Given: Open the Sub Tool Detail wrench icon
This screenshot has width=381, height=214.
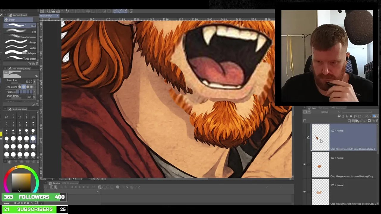Looking at the screenshot, I should [37, 104].
